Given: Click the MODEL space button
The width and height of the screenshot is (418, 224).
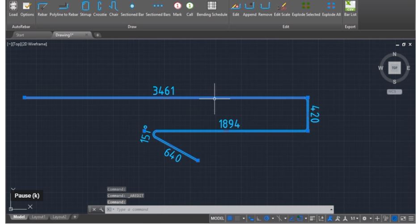Looking at the screenshot, I should [x=217, y=218].
